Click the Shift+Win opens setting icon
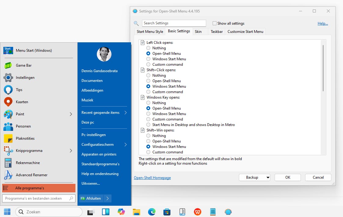 (143, 130)
